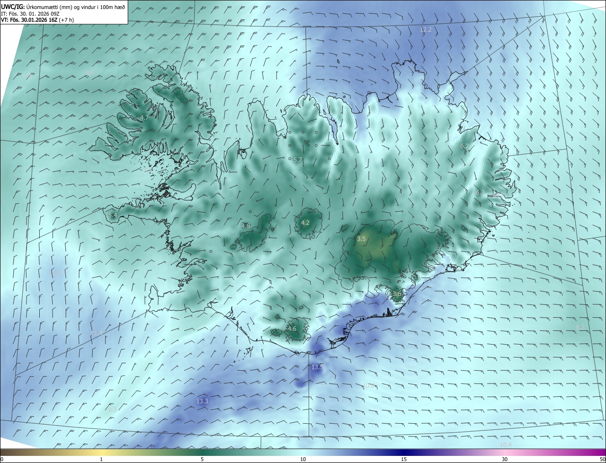Click the 5.7 value in north Iceland
Screen dimensions: 606x463
point(297,160)
